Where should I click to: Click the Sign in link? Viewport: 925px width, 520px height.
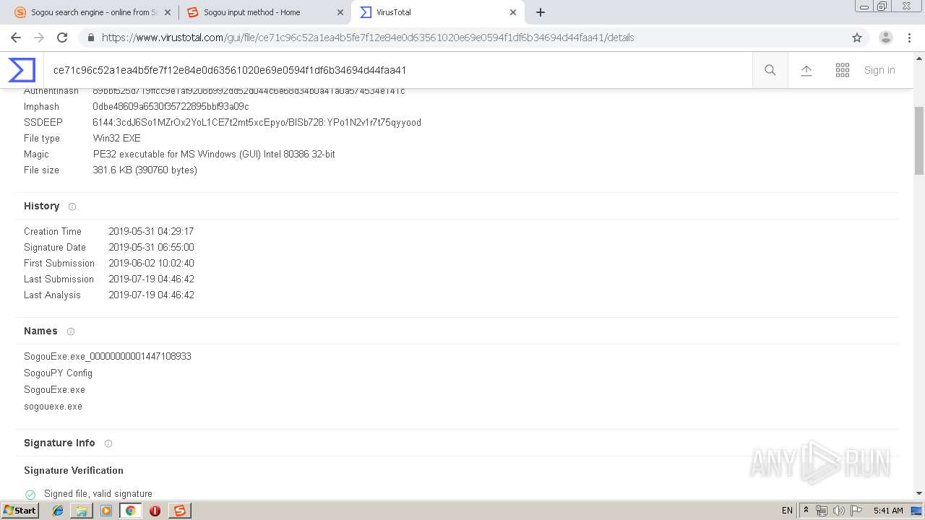(x=879, y=70)
